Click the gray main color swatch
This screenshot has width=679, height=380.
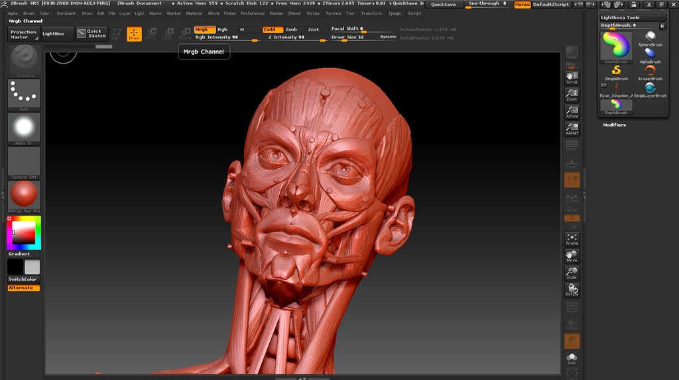[32, 267]
